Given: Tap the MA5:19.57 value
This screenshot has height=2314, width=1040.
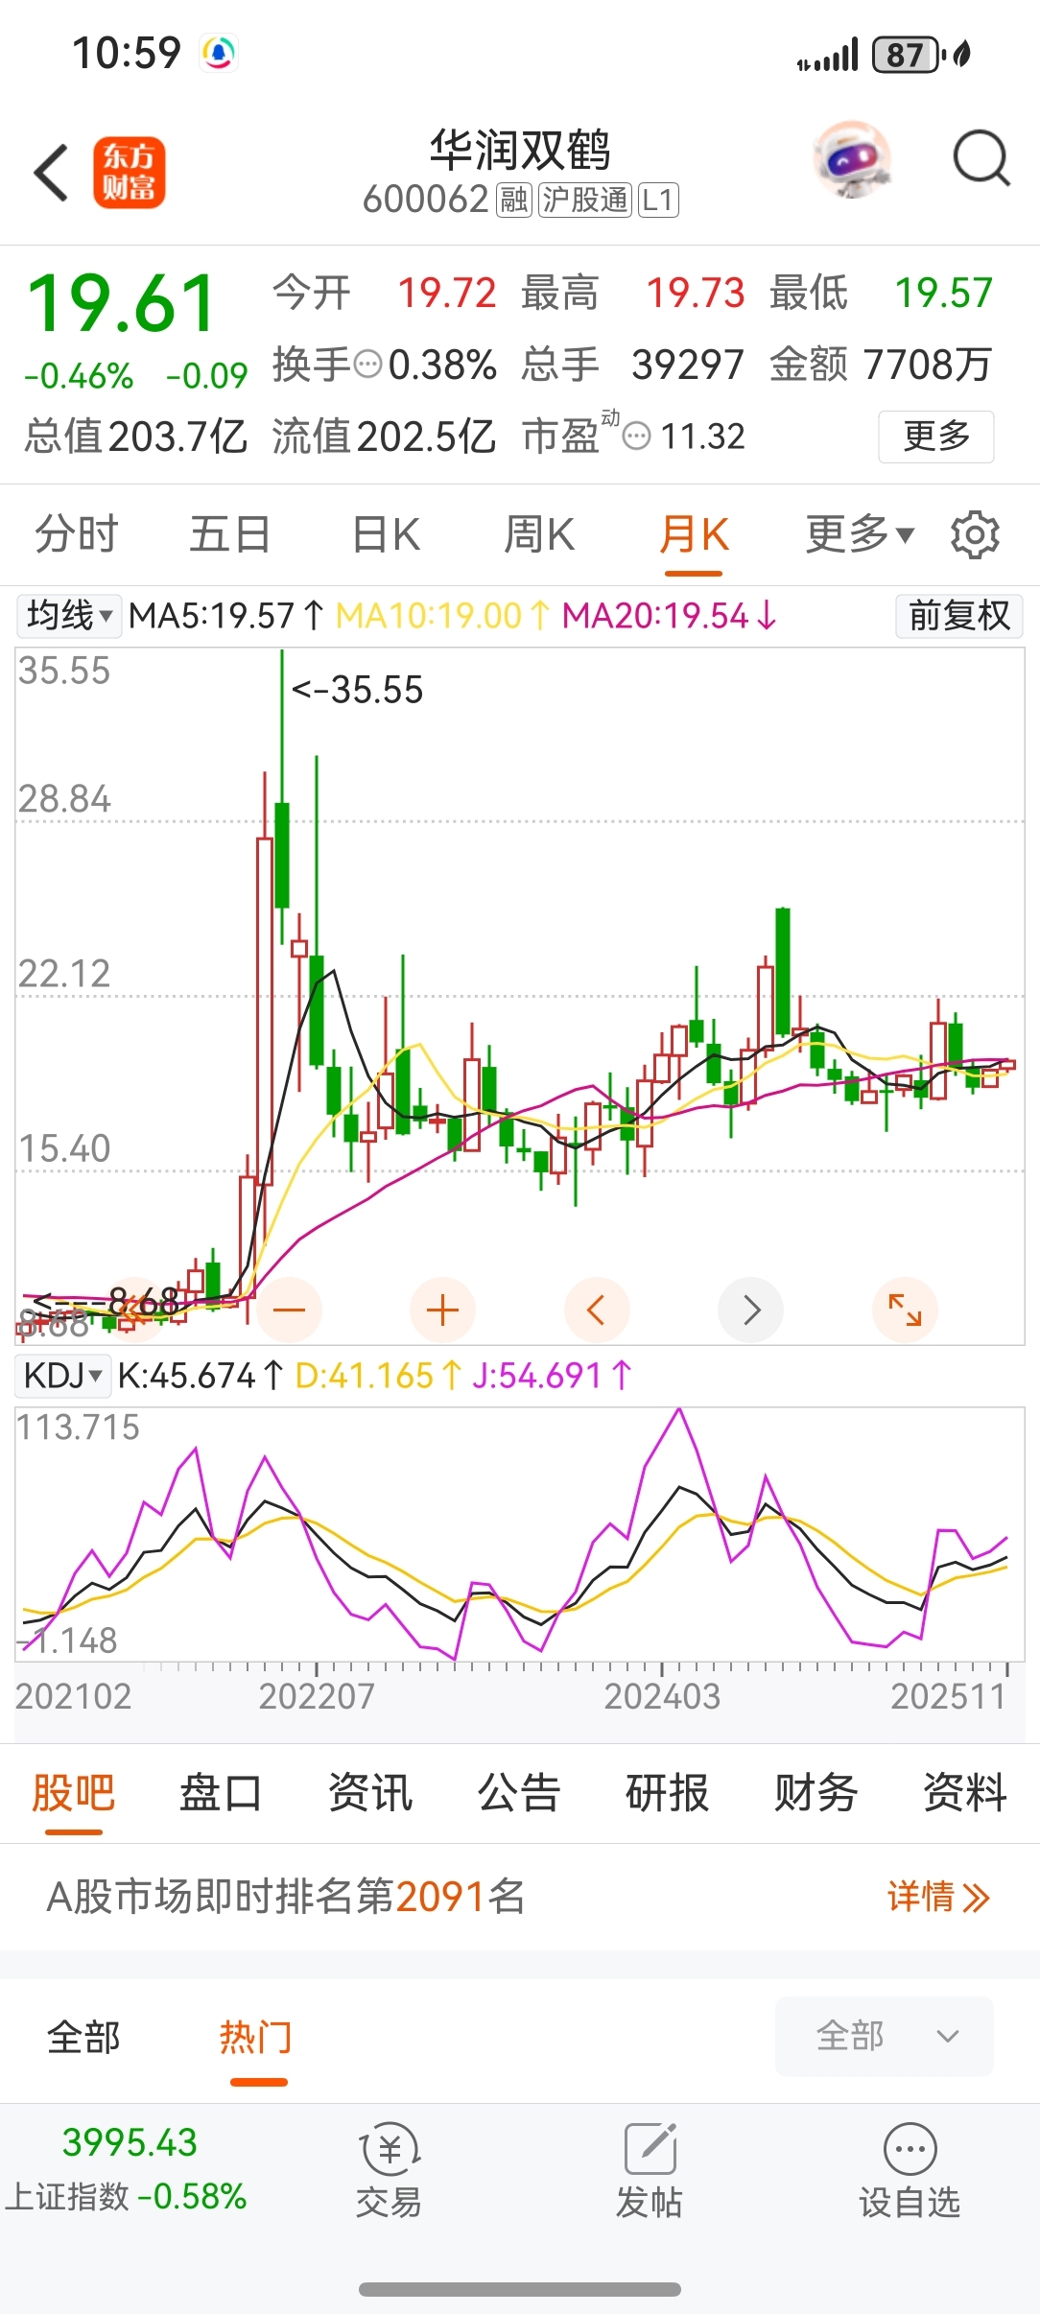Looking at the screenshot, I should 227,615.
